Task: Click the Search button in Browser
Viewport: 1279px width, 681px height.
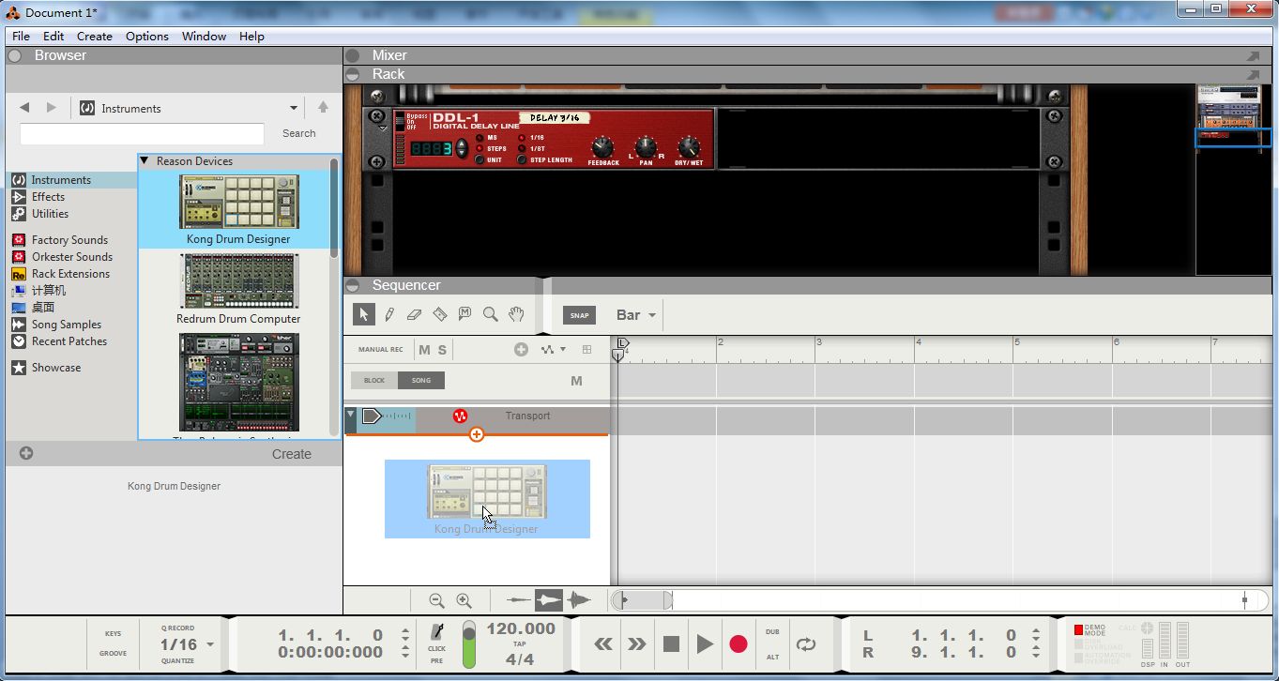Action: 299,133
